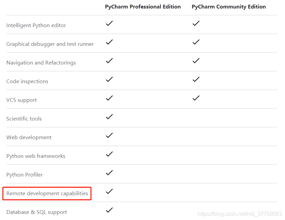Select the Database & SQL support label
This screenshot has height=220, width=285.
[36, 212]
